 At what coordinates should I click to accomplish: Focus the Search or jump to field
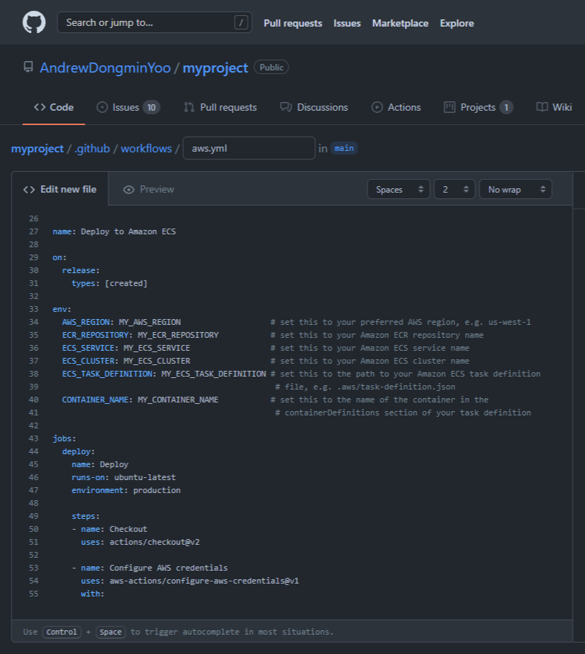(154, 22)
